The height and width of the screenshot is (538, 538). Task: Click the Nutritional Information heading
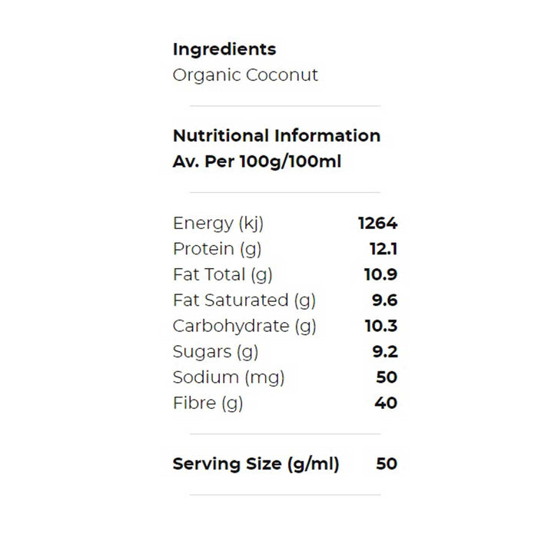pos(277,136)
